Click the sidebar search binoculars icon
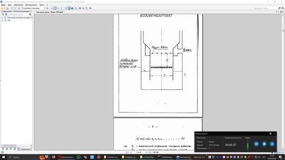Image resolution: width=285 pixels, height=160 pixels. (30, 14)
